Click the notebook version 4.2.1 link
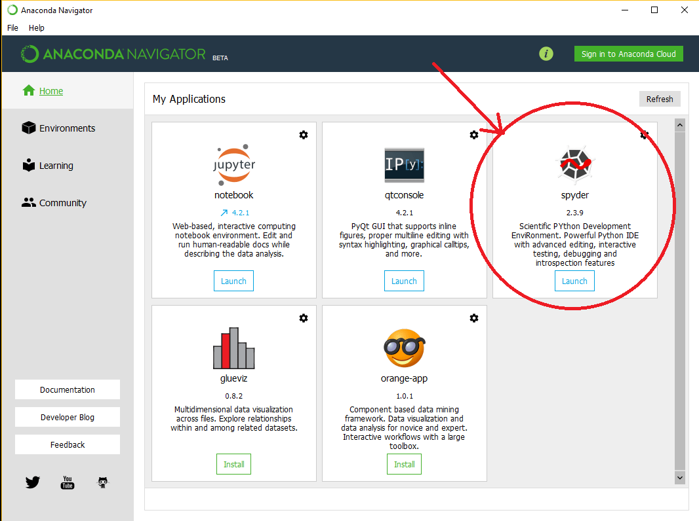 [x=240, y=213]
